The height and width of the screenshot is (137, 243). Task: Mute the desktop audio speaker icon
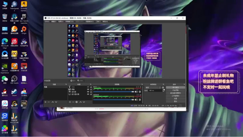coord(136,100)
